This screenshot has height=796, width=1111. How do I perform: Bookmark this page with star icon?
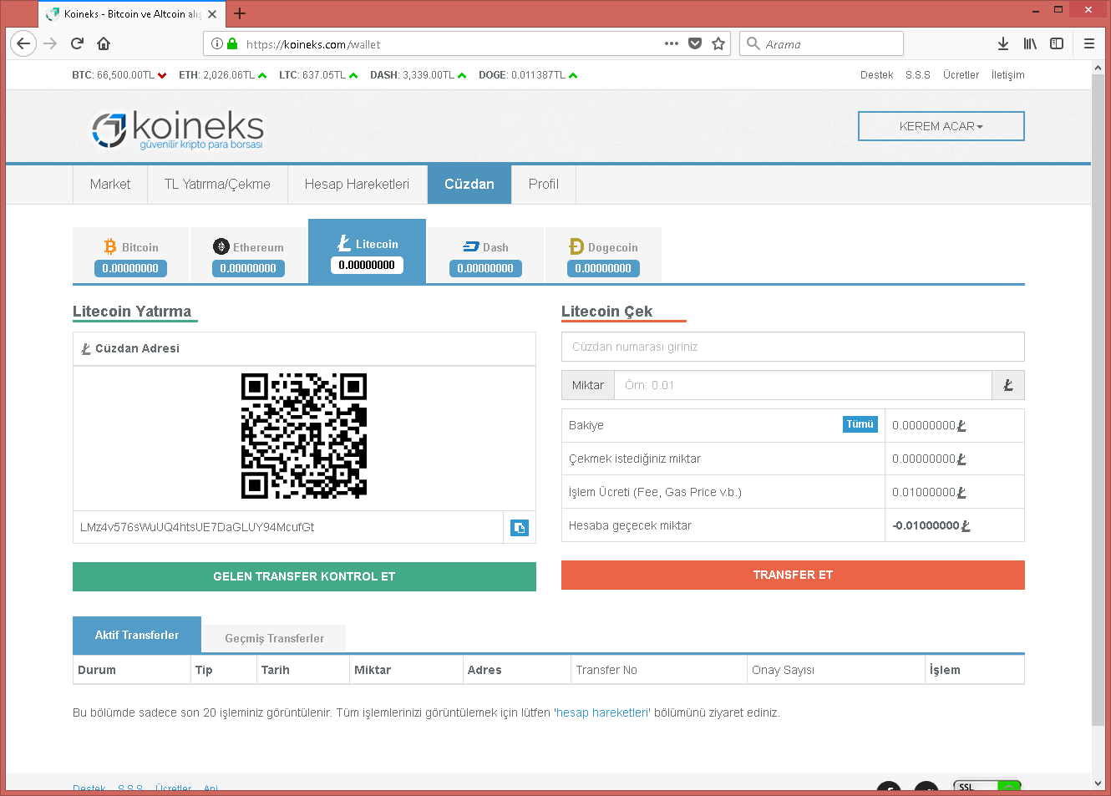(718, 43)
